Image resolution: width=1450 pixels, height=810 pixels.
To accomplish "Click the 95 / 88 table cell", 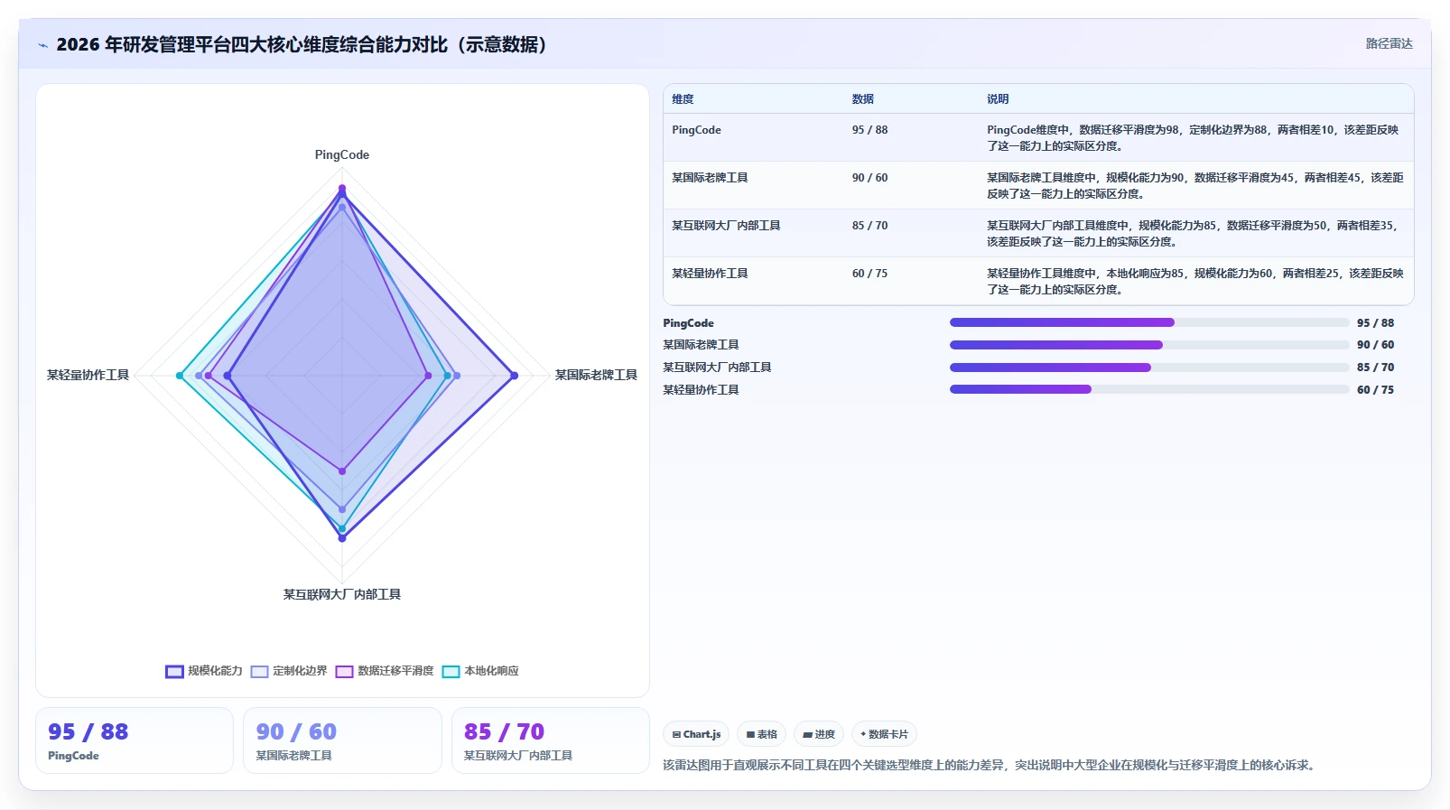I will click(x=869, y=130).
